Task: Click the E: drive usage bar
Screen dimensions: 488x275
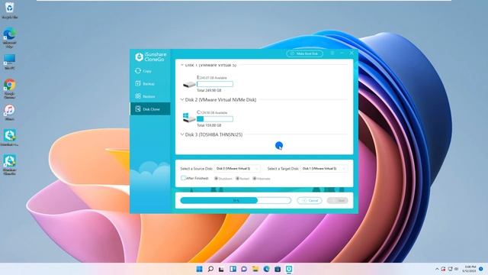Action: pyautogui.click(x=215, y=84)
